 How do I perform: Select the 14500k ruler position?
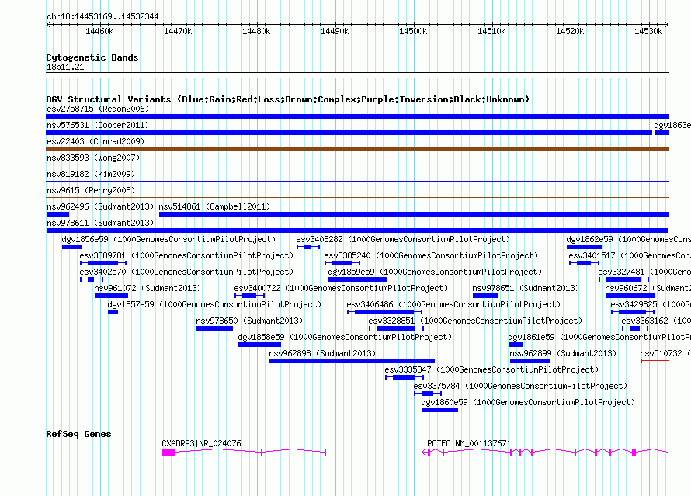(413, 31)
